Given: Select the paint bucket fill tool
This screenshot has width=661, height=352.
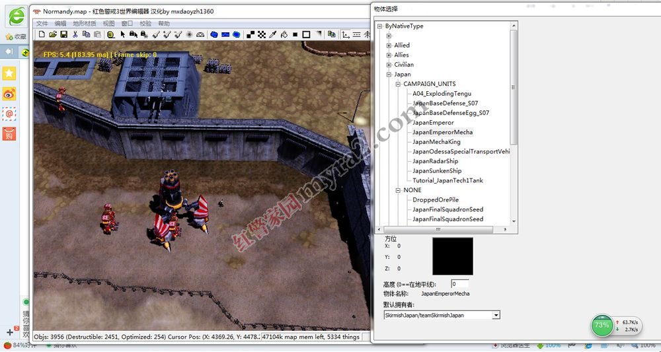Looking at the screenshot, I should click(x=284, y=34).
